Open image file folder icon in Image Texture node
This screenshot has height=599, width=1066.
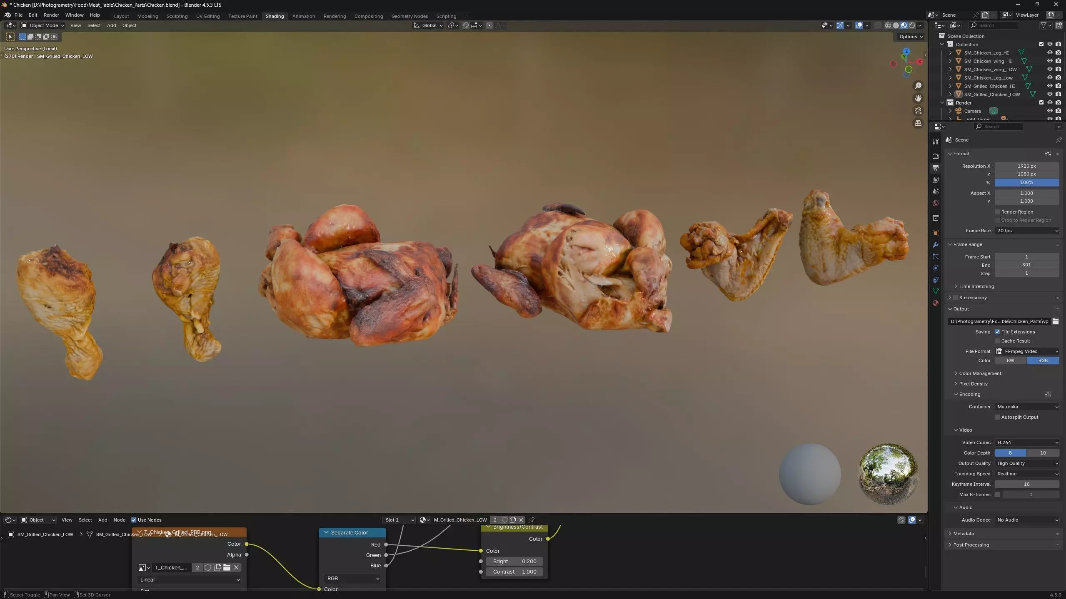click(227, 567)
